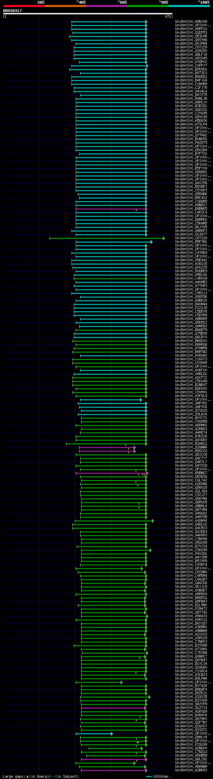The height and width of the screenshot is (779, 213).
Task: Select the label UniRef100_A1RWV6
Action: 191,520
